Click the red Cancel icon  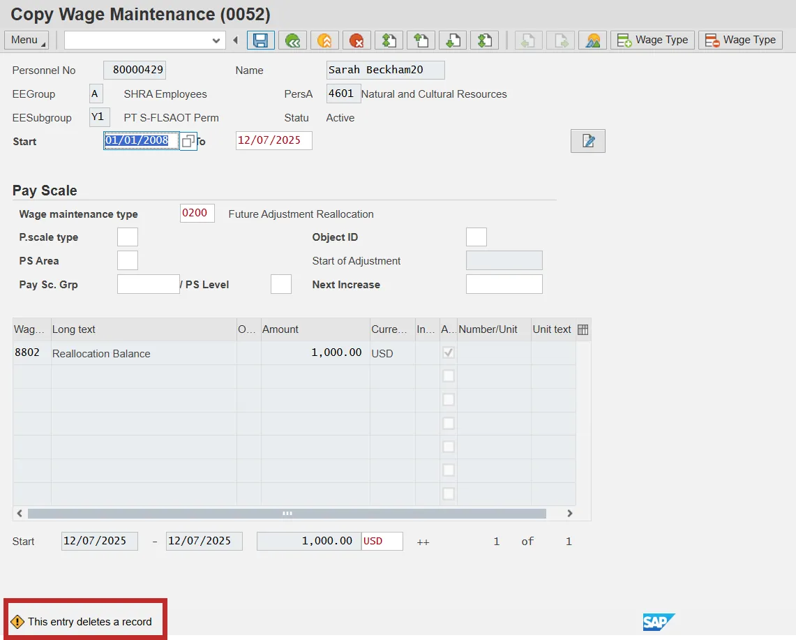click(356, 40)
